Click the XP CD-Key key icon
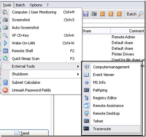 click(x=5, y=35)
